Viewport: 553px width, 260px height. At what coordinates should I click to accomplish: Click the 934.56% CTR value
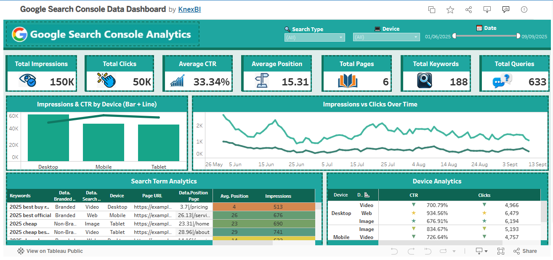437,213
